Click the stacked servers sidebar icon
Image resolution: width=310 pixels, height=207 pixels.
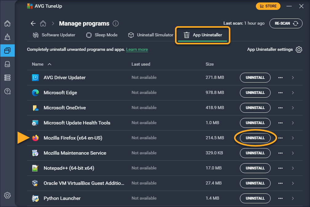coord(7,78)
